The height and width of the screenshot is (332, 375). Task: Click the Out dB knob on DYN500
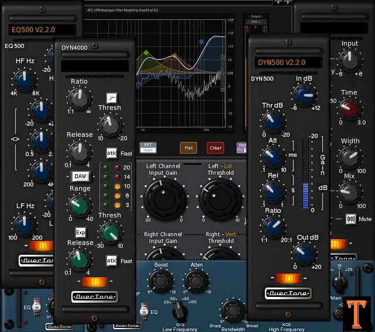(x=304, y=254)
